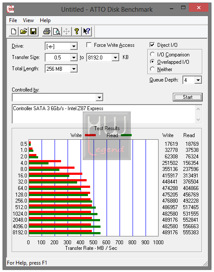214x272 pixels.
Task: Click the Read column header in results
Action: pyautogui.click(x=189, y=135)
